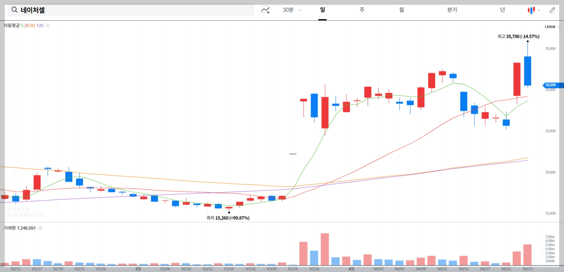Click the 4월 month axis label
Image resolution: width=564 pixels, height=272 pixels.
(x=352, y=269)
